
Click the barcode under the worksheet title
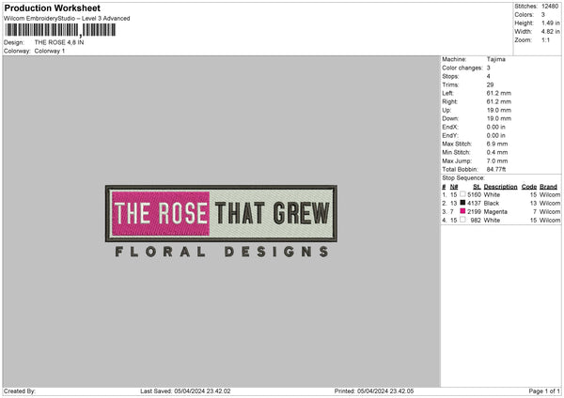[60, 30]
